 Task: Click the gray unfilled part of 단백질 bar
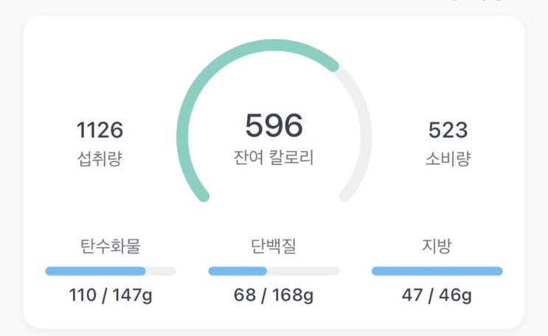pyautogui.click(x=302, y=271)
